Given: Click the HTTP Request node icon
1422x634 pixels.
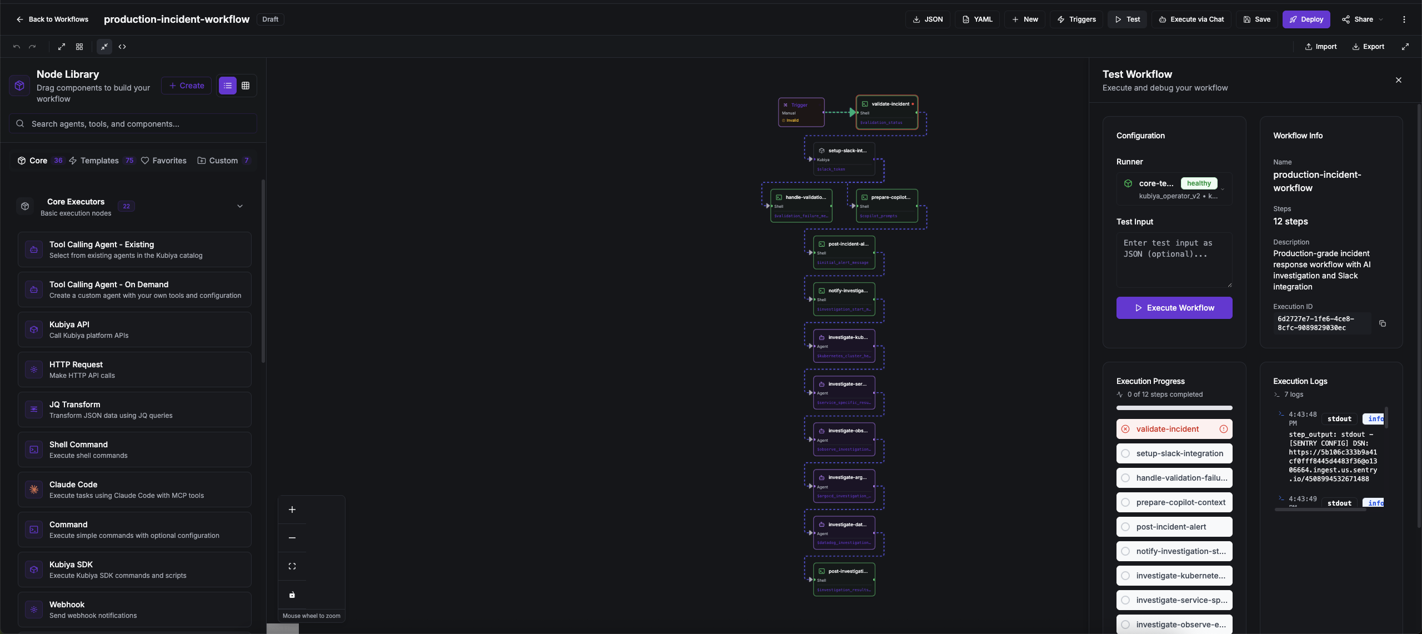Looking at the screenshot, I should coord(34,370).
